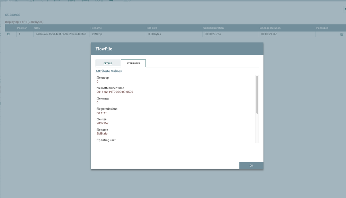Screen dimensions: 346x198
Task: Click the Position cell showing 1
Action: pyautogui.click(x=25, y=34)
